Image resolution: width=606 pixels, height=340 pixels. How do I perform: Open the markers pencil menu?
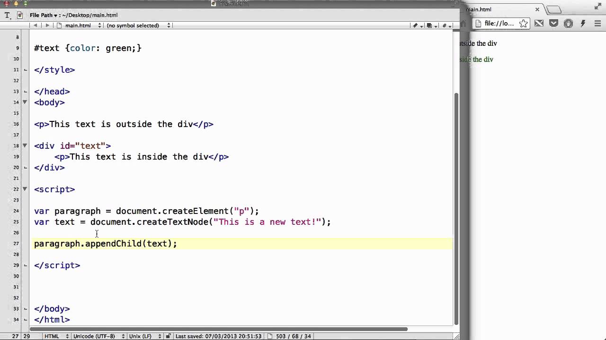pos(417,25)
